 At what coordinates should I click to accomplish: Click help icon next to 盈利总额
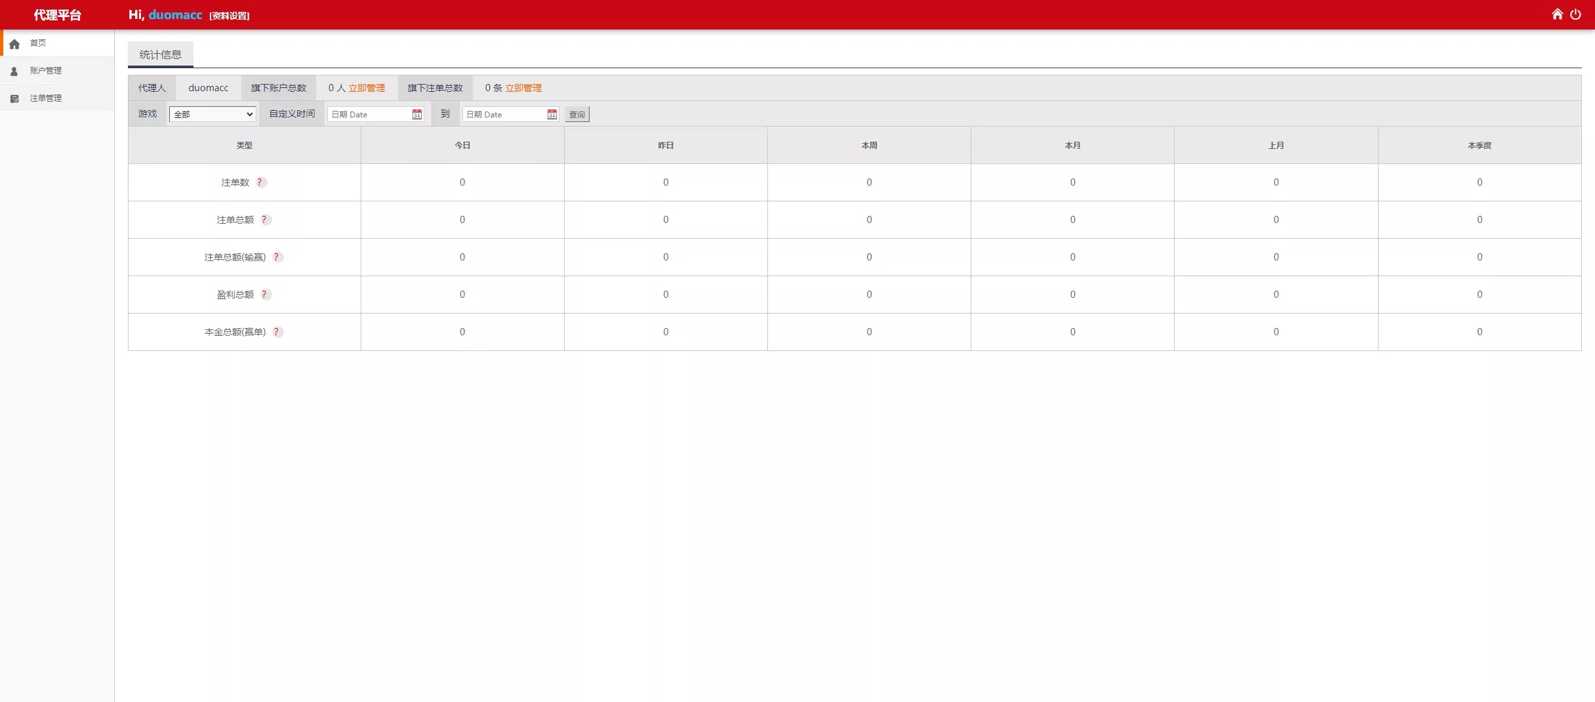(264, 295)
